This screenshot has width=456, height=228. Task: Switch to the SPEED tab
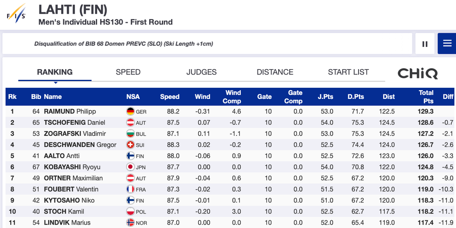click(x=128, y=72)
